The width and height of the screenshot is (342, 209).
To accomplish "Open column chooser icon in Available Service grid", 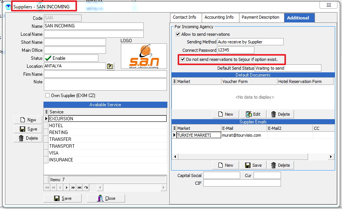I will (x=47, y=112).
